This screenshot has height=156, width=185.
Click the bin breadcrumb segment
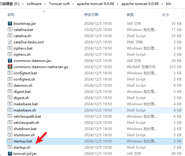[169, 4]
